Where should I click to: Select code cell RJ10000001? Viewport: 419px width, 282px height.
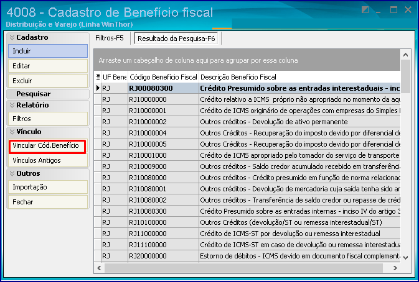pyautogui.click(x=163, y=111)
